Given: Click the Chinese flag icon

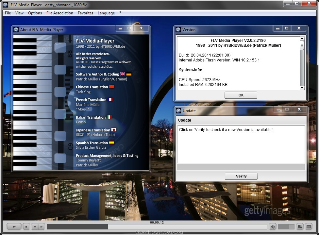Looking at the screenshot, I should [x=112, y=87].
